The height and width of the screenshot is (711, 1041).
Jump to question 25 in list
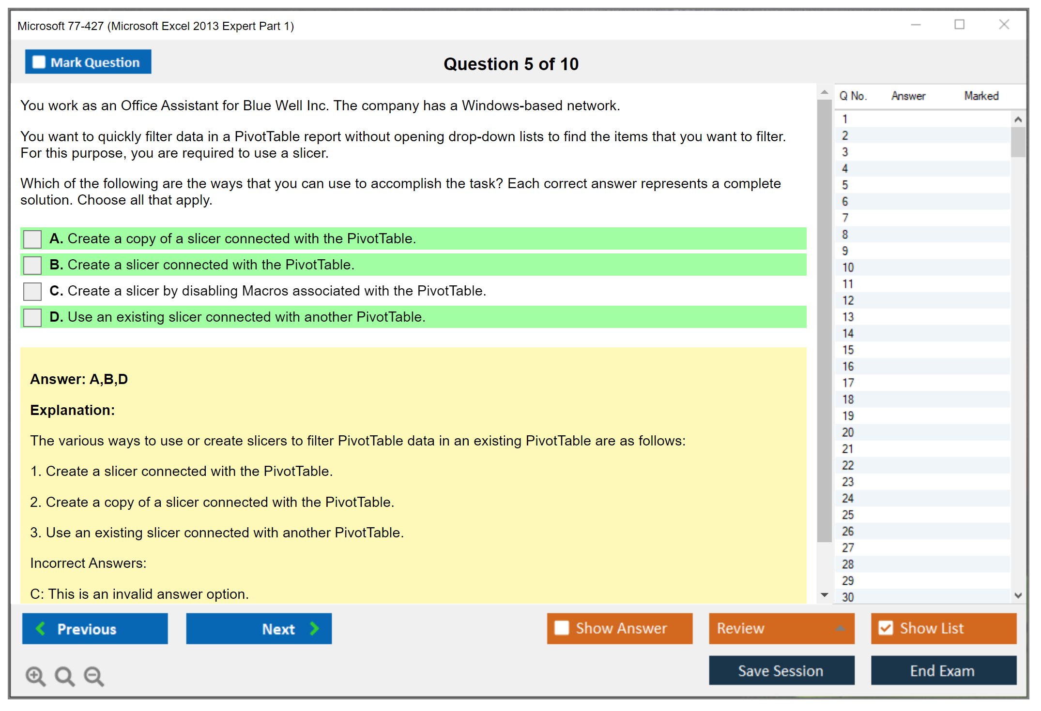848,515
